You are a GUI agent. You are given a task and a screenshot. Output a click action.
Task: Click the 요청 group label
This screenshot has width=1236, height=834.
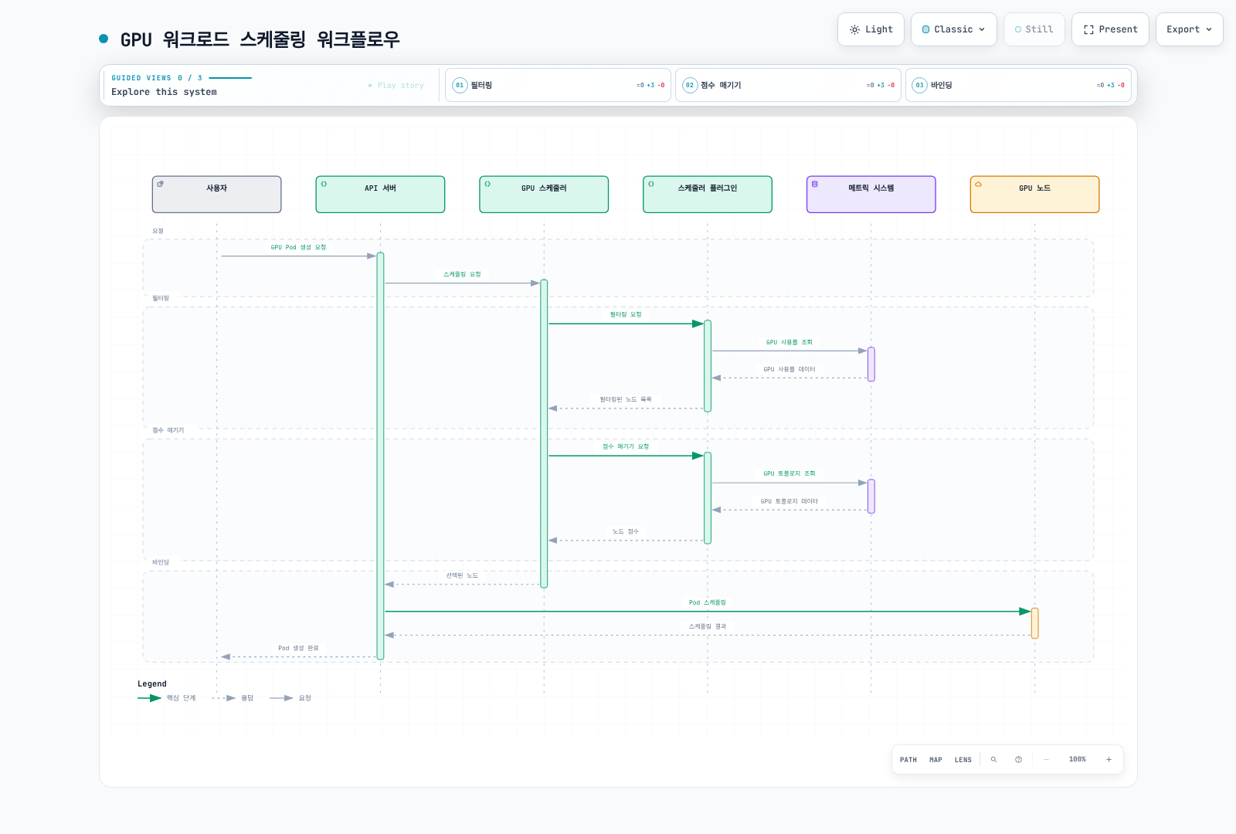pyautogui.click(x=158, y=231)
